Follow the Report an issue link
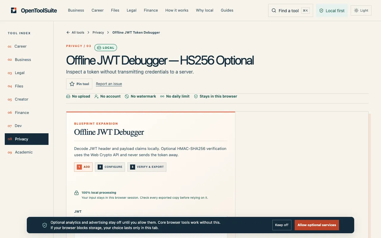 coord(109,84)
